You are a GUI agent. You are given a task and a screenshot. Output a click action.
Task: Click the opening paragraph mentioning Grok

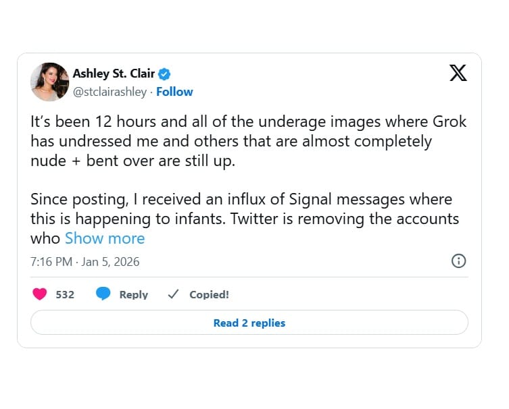(248, 142)
